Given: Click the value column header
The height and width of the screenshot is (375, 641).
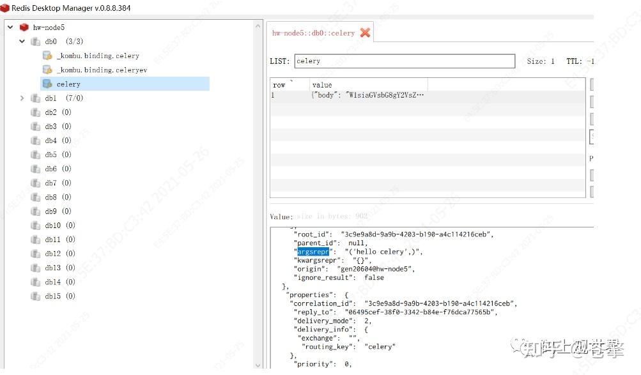Looking at the screenshot, I should [369, 84].
